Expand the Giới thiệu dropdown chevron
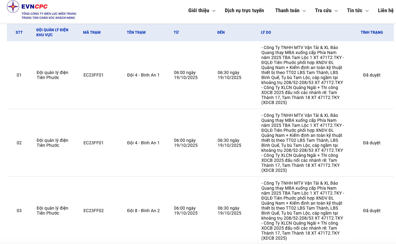 (214, 11)
